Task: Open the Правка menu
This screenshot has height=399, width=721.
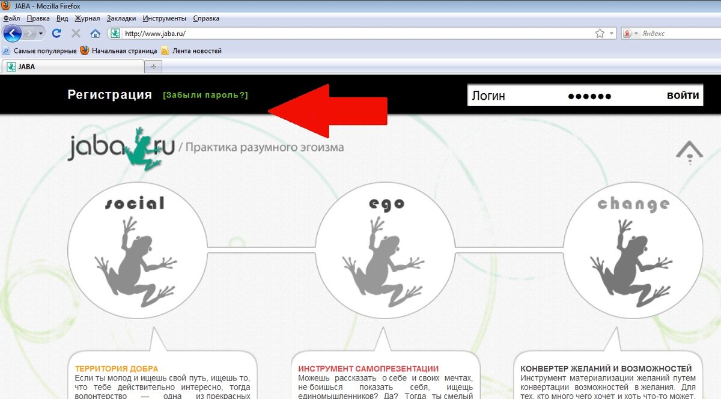Action: click(38, 18)
